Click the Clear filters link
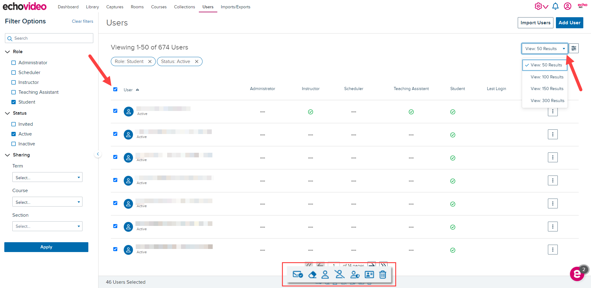This screenshot has height=288, width=591. [82, 21]
